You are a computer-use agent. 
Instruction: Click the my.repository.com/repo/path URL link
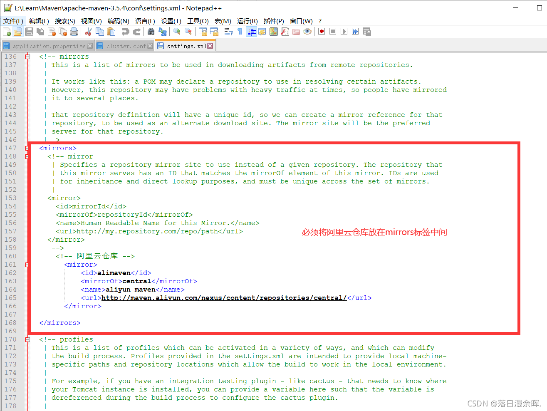(147, 231)
